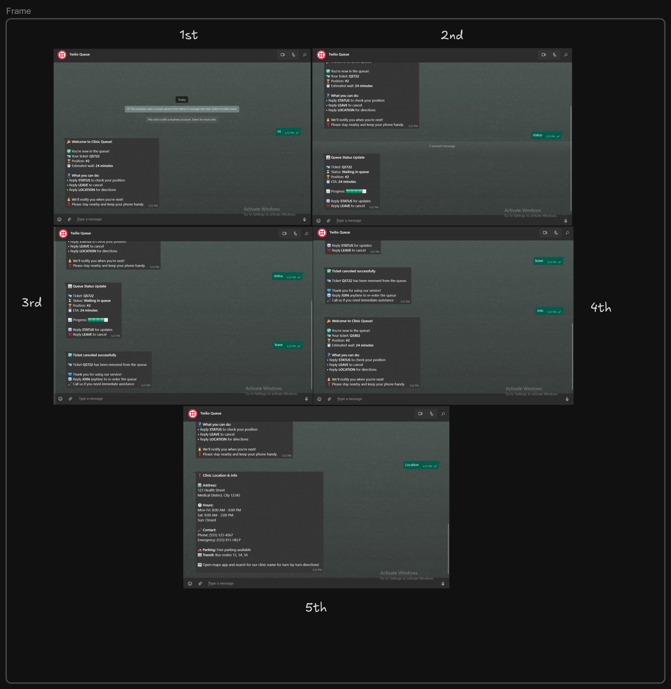Click the 'This chat is with a business account' notice

[182, 119]
